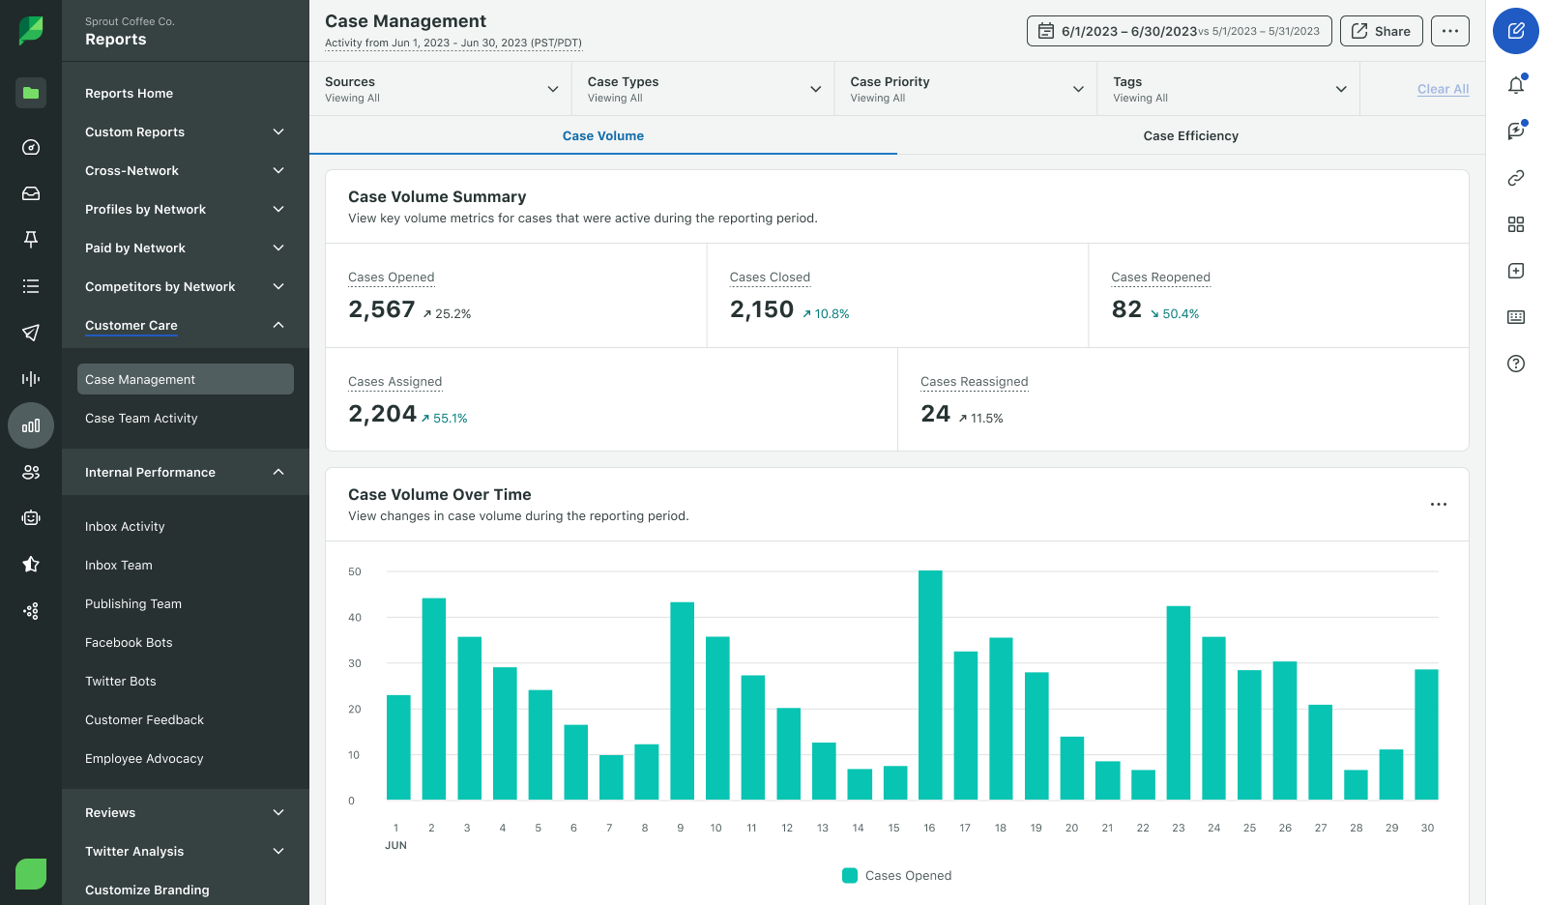Open the Listening bar icon in left sidebar
Viewport: 1547px width, 905px height.
pos(31,379)
